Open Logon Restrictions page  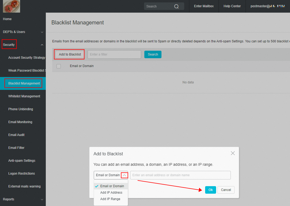point(21,174)
